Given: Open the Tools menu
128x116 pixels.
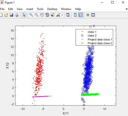Looking at the screenshot, I should [x=40, y=9].
